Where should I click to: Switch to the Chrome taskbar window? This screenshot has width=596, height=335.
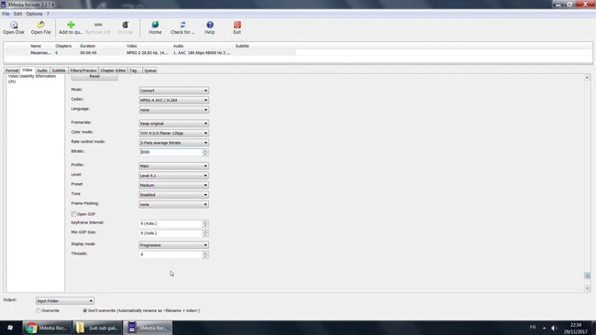pos(47,328)
